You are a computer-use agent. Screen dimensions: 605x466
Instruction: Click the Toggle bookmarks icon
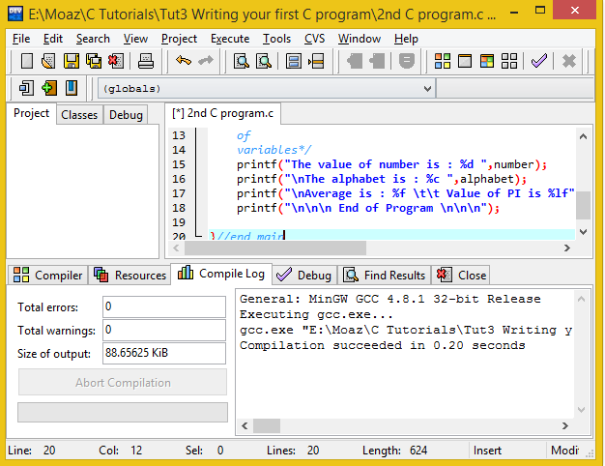click(x=294, y=61)
